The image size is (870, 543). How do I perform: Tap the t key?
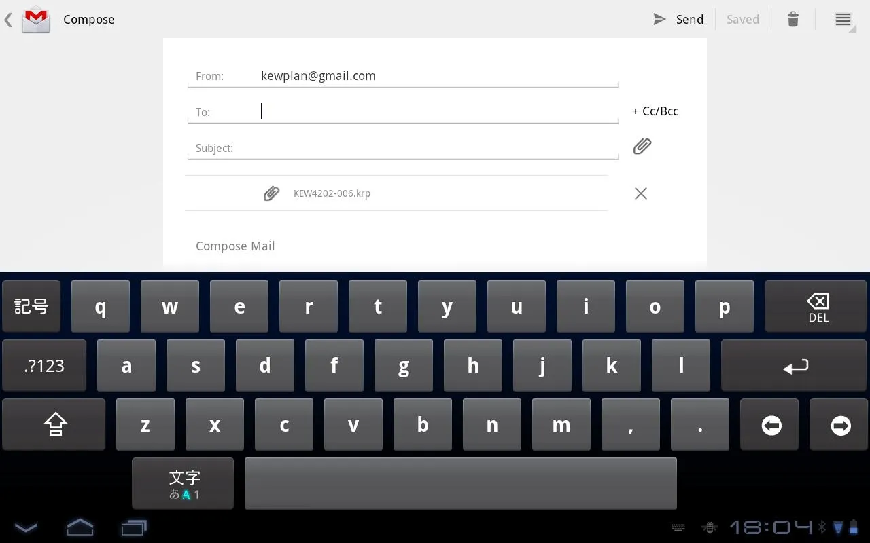coord(378,306)
